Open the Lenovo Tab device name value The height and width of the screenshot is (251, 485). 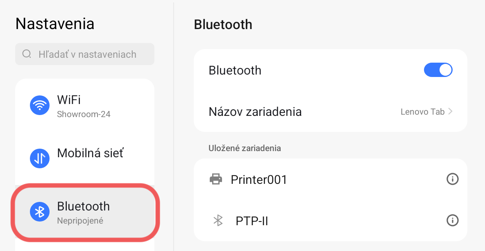(422, 112)
